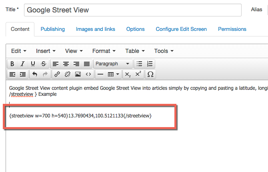Insert or edit a link
The width and height of the screenshot is (268, 172).
(57, 74)
